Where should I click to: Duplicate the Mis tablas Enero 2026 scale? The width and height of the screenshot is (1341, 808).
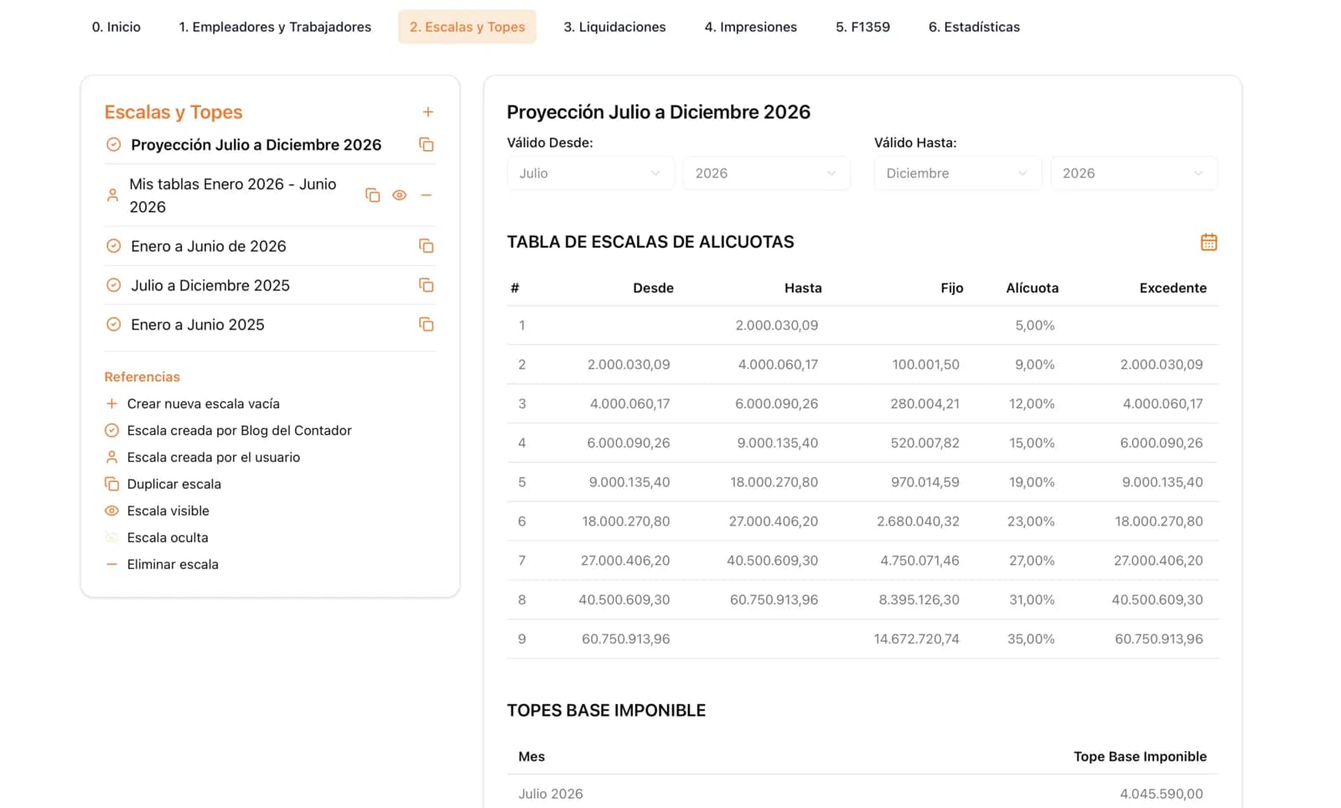point(373,195)
